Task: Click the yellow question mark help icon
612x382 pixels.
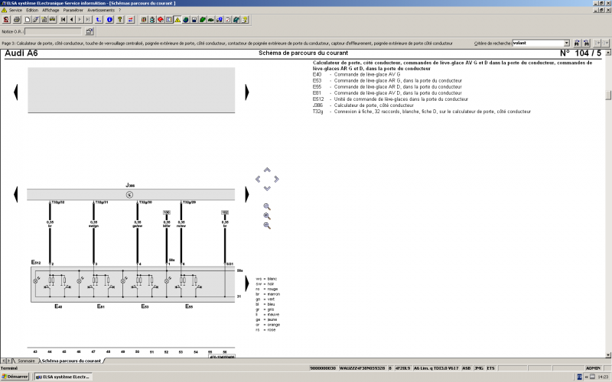Action: pyautogui.click(x=120, y=20)
